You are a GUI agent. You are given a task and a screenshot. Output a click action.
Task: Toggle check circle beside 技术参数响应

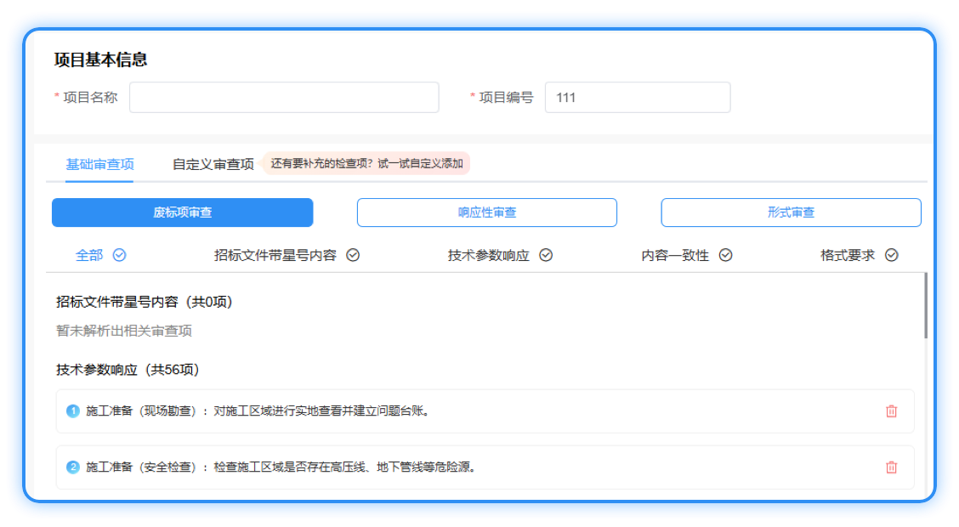click(546, 255)
